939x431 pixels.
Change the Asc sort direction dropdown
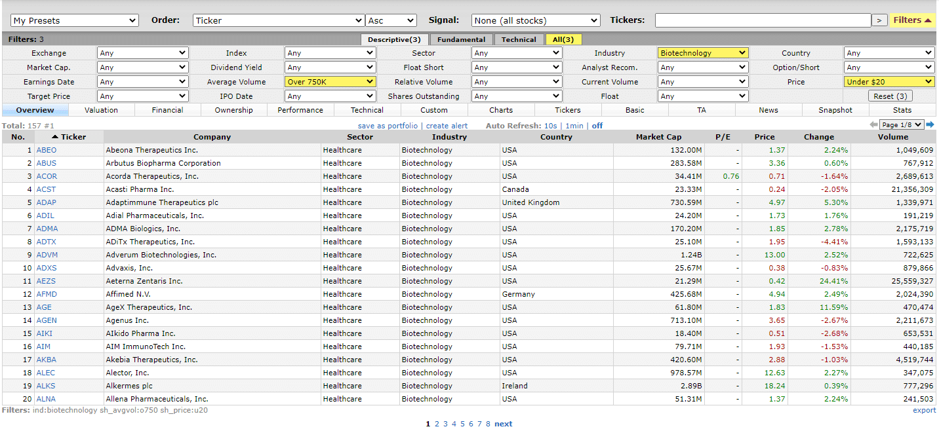pos(391,20)
